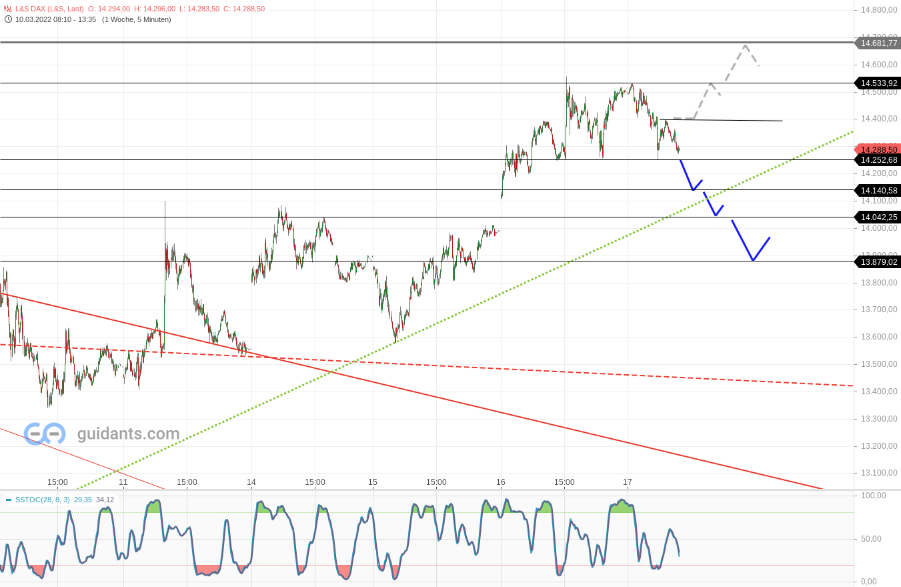Click the 14.600,00 price axis label
Screen dimensions: 901x587
pyautogui.click(x=878, y=65)
